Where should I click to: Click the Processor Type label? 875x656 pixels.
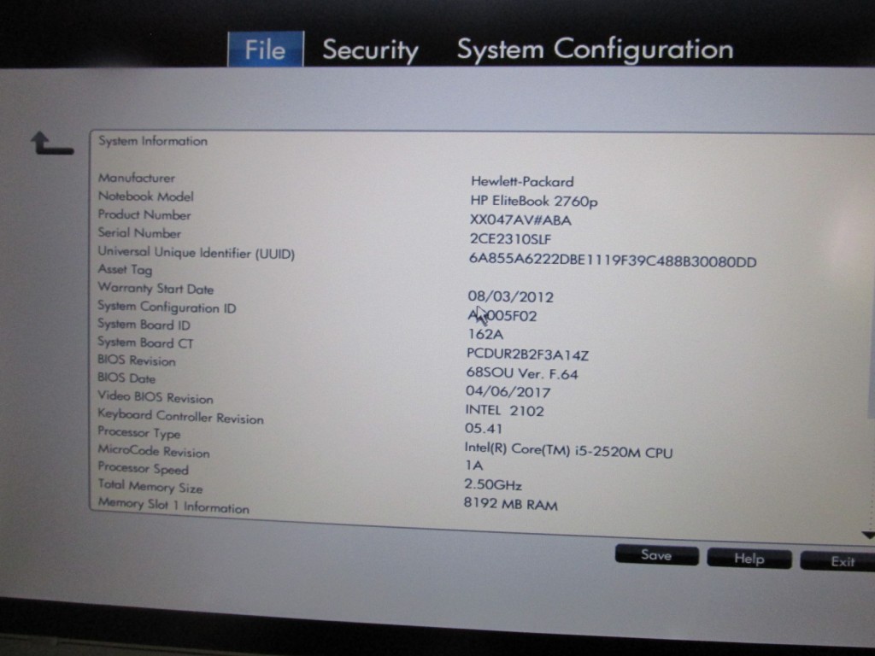pyautogui.click(x=139, y=432)
